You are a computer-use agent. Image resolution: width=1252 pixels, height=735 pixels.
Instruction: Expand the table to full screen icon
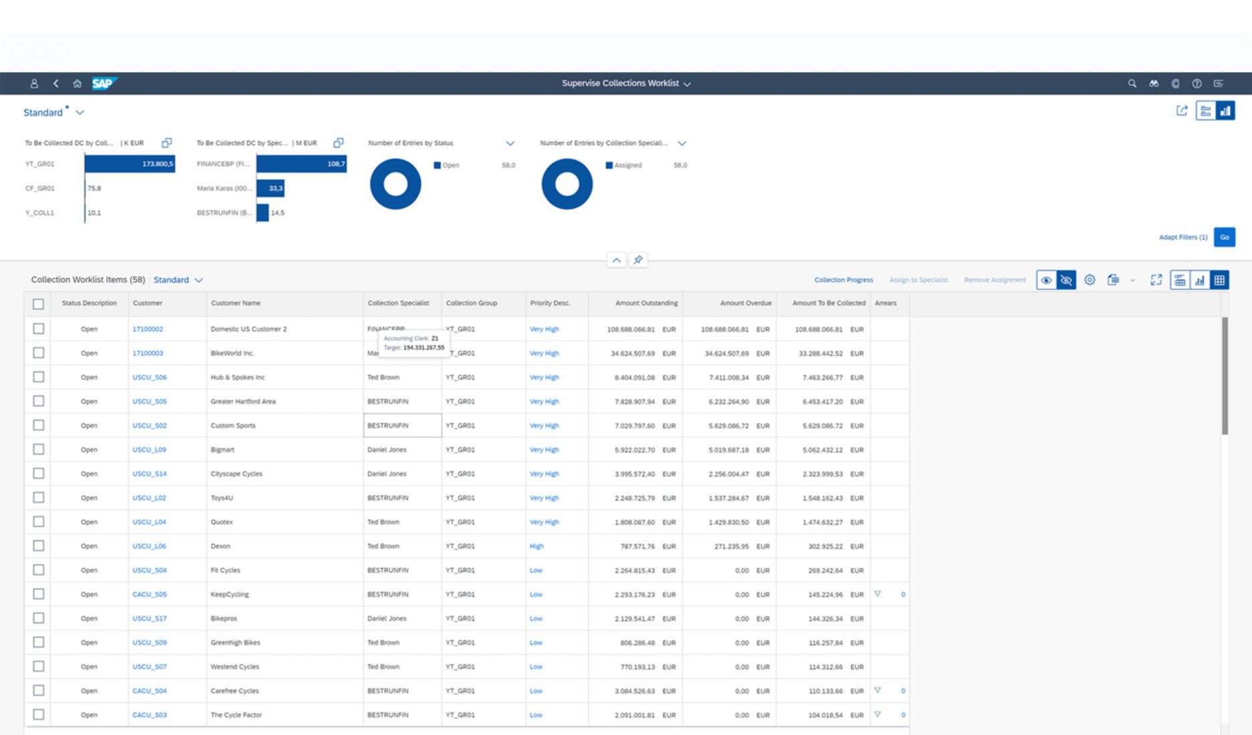click(1156, 280)
